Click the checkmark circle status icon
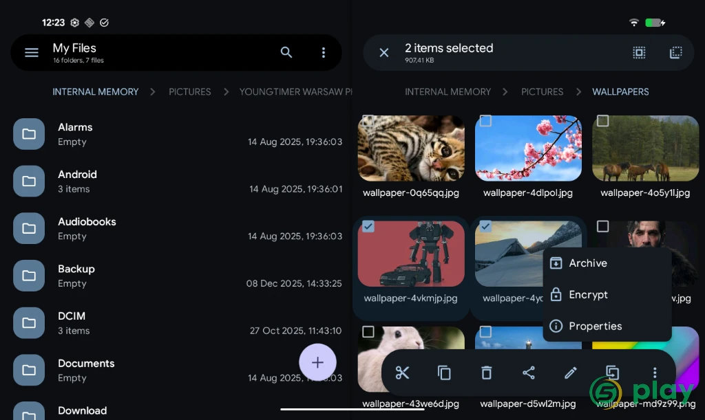The width and height of the screenshot is (705, 420). coord(104,23)
